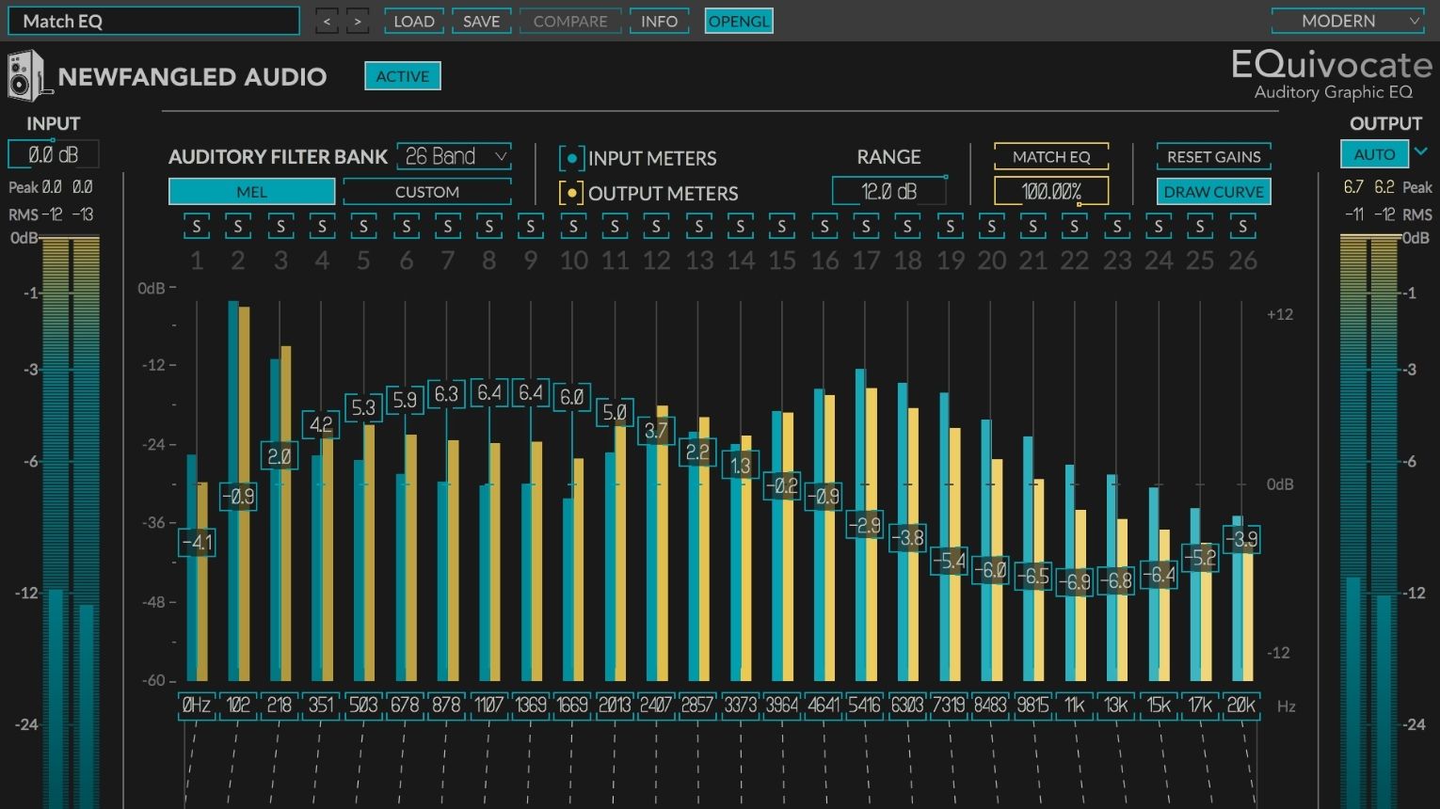The width and height of the screenshot is (1440, 809).
Task: Open the MODERN theme dropdown
Action: 1348,21
